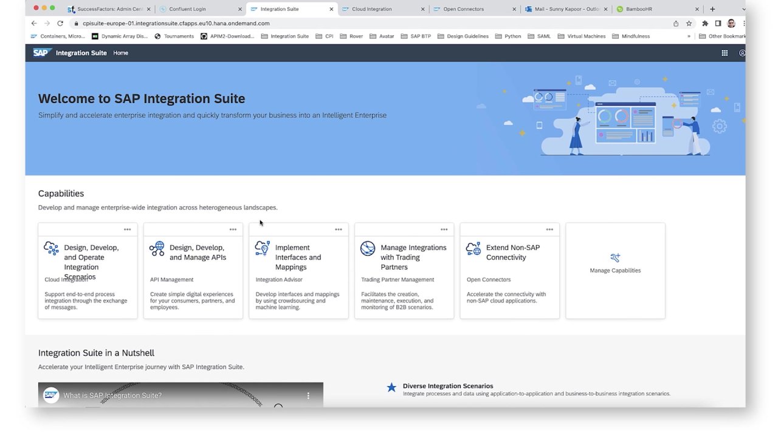Open a new browser tab with plus
778x437 pixels.
tap(712, 9)
